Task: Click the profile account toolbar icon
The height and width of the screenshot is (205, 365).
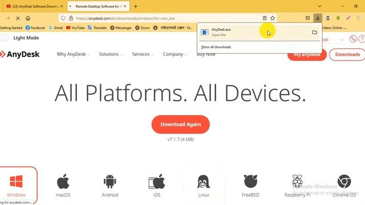Action: click(328, 18)
